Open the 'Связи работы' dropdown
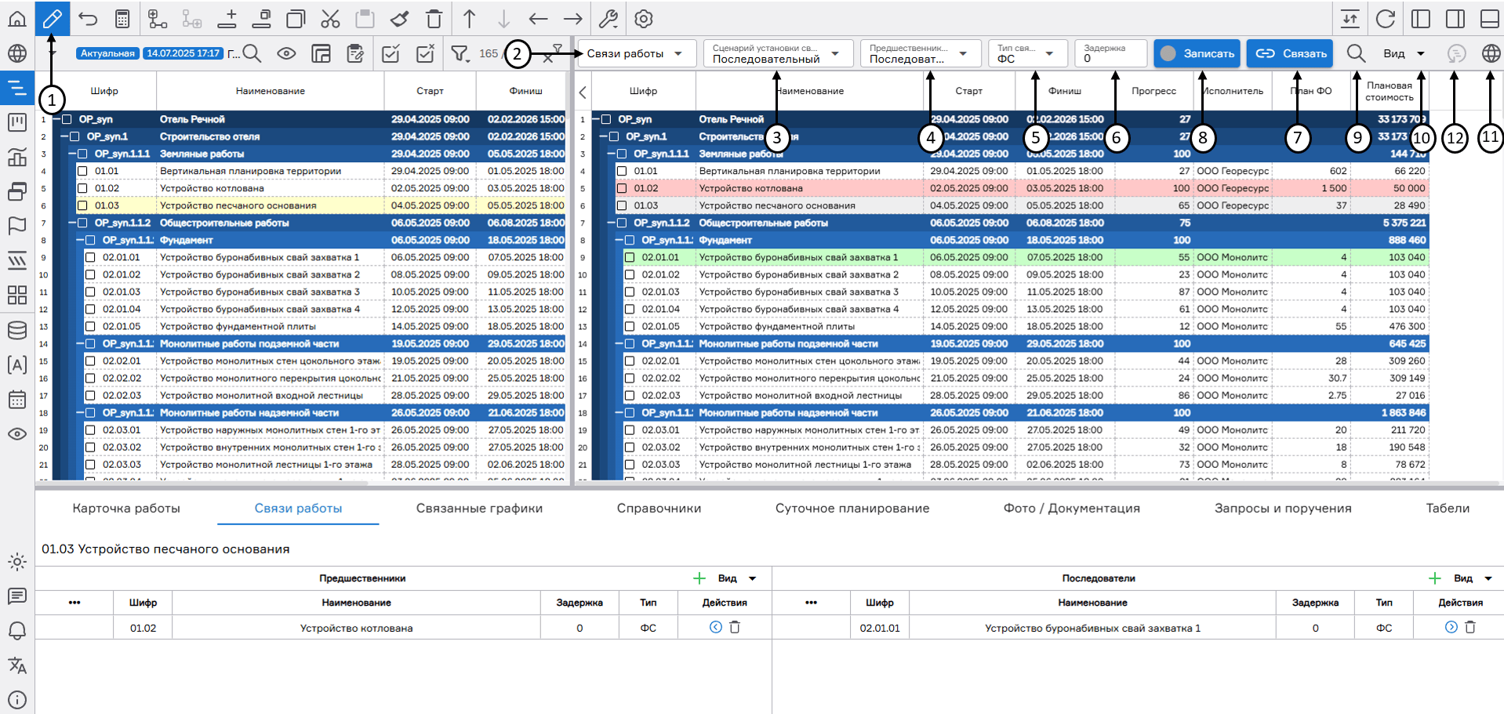1504x714 pixels. 634,53
